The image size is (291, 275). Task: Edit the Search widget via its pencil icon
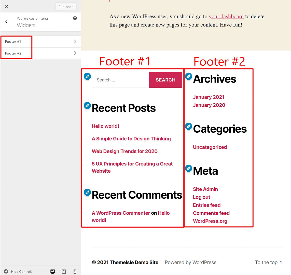87,76
